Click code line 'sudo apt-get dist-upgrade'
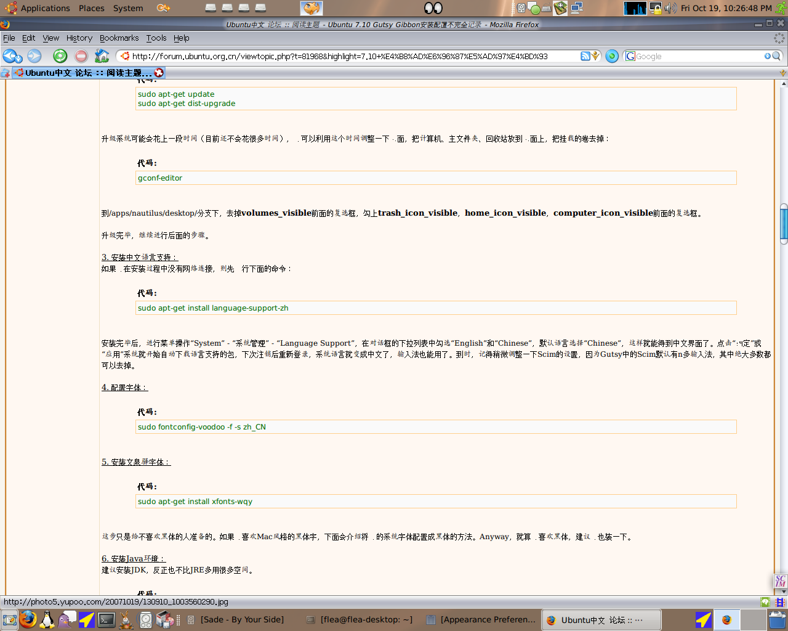 (x=187, y=104)
